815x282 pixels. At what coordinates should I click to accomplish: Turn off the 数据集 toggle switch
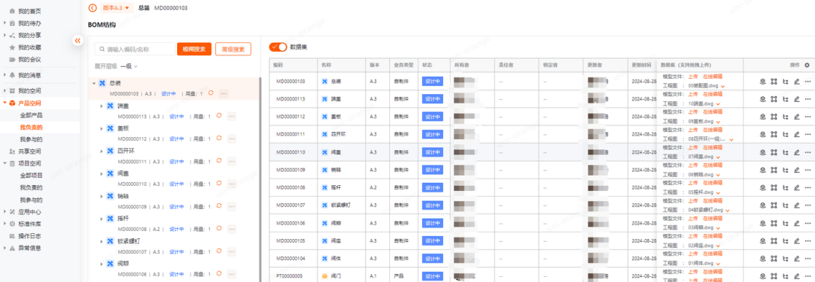click(278, 47)
